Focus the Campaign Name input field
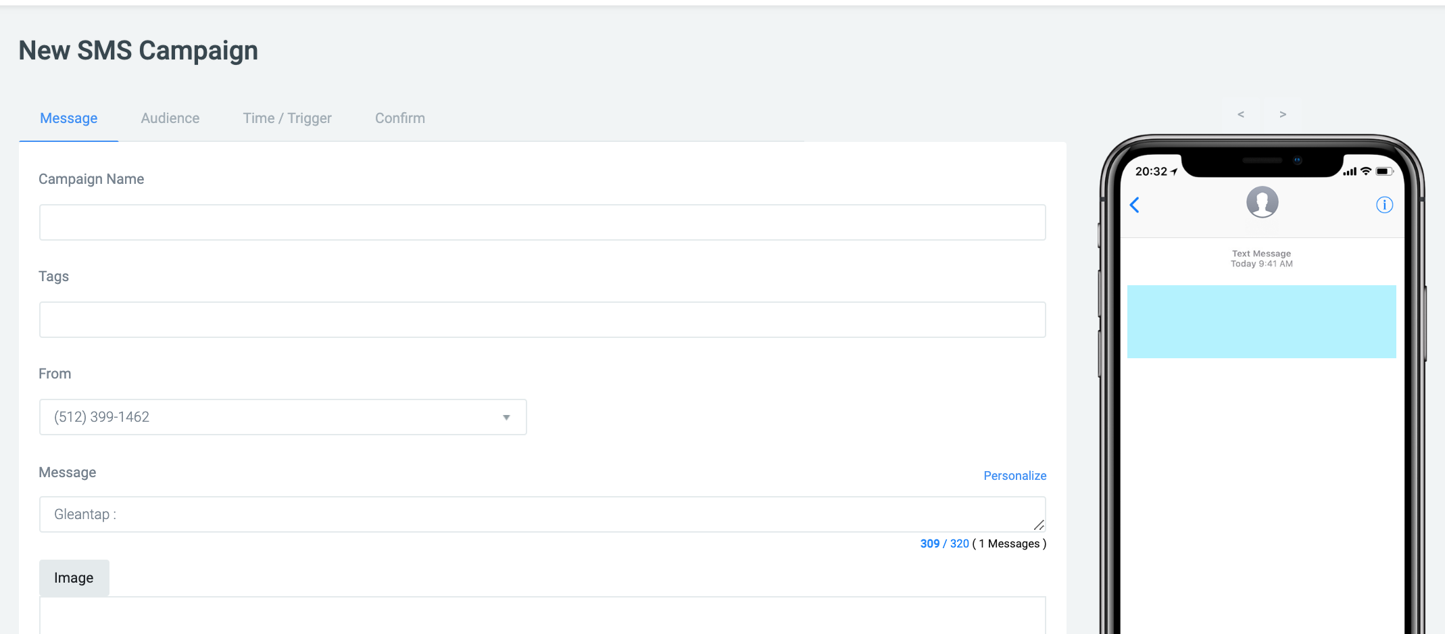 [542, 222]
